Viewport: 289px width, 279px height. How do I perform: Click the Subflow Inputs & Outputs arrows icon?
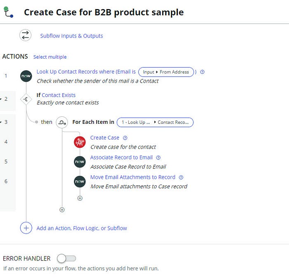26,35
